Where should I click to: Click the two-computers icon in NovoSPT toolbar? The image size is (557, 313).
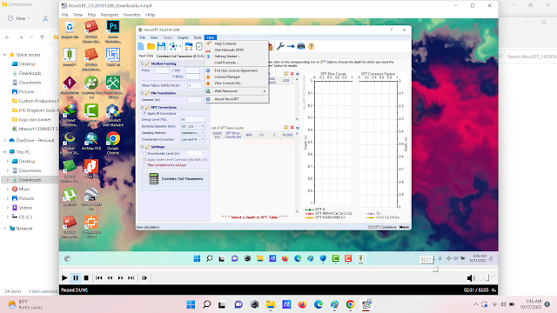[189, 46]
